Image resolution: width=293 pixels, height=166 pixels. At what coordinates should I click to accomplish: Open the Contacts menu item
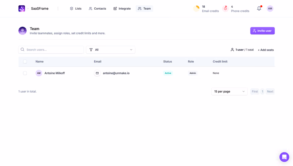pyautogui.click(x=97, y=9)
